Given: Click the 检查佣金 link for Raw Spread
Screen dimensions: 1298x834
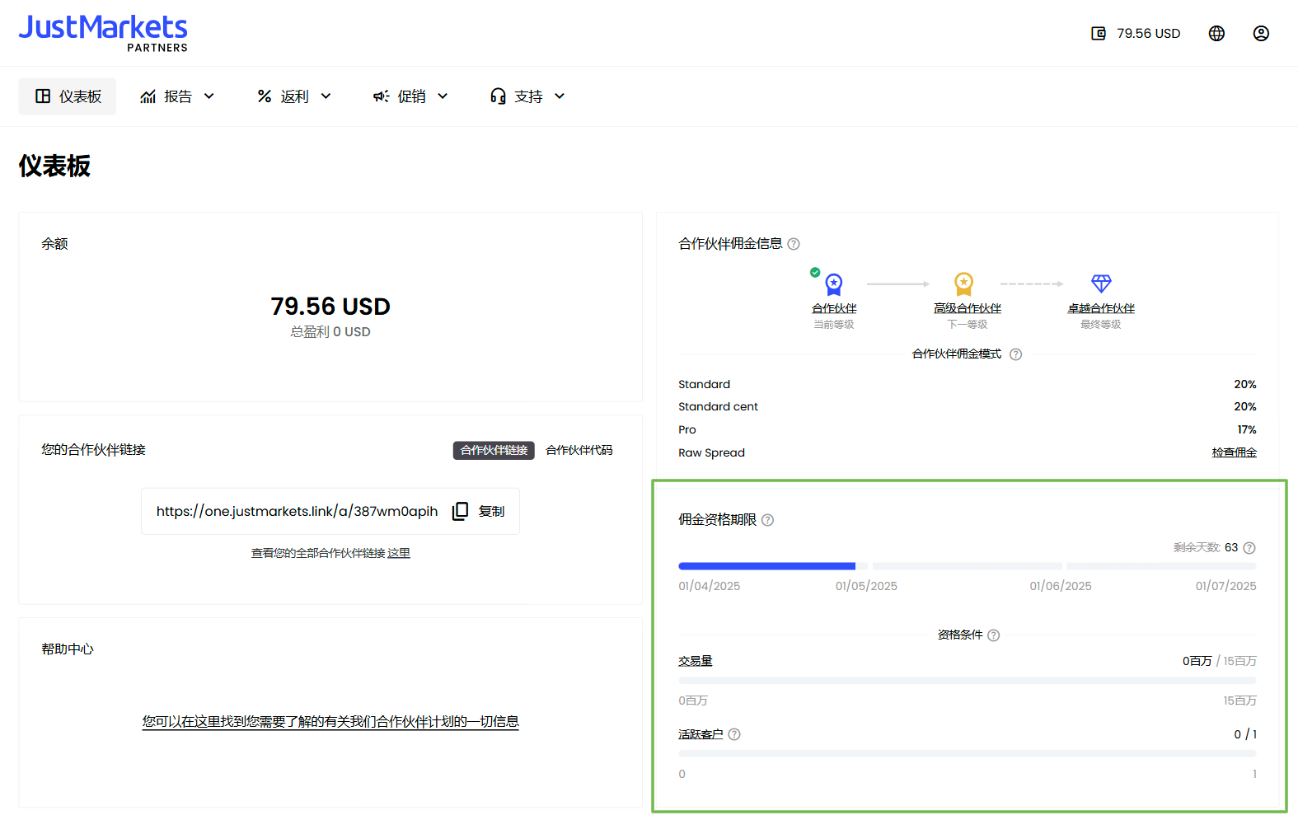Looking at the screenshot, I should tap(1234, 452).
